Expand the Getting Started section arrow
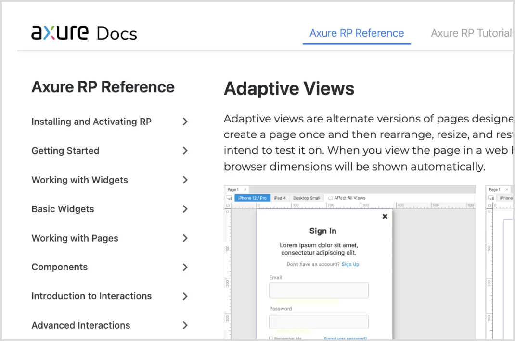515x341 pixels. point(185,151)
